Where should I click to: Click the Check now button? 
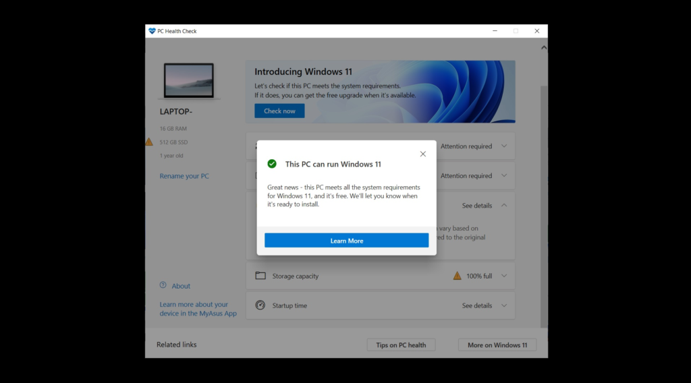[x=279, y=111]
